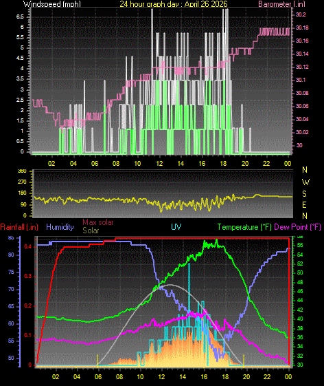Click the "180" wind direction axis value
This screenshot has width=324, height=386.
(22, 193)
